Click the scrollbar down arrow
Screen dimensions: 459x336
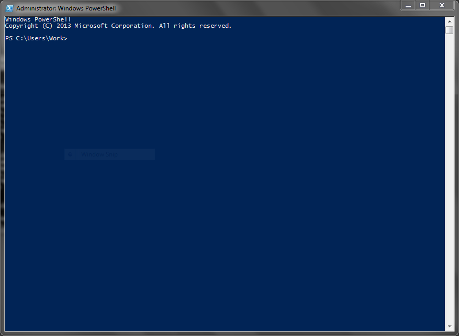[x=450, y=327]
